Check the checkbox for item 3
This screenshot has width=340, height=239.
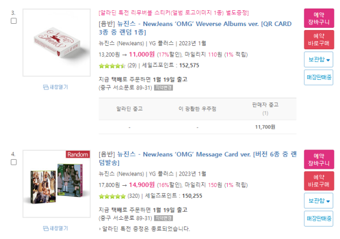click(14, 21)
